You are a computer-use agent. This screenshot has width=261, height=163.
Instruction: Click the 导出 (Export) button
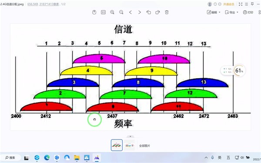tap(230, 12)
